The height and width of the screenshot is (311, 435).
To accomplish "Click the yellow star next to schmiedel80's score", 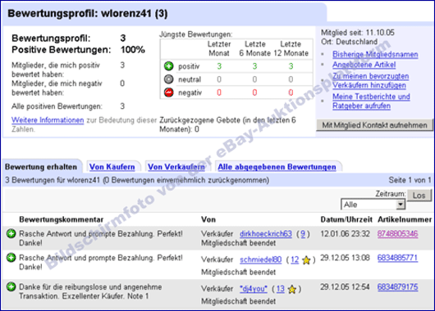I will click(x=306, y=260).
